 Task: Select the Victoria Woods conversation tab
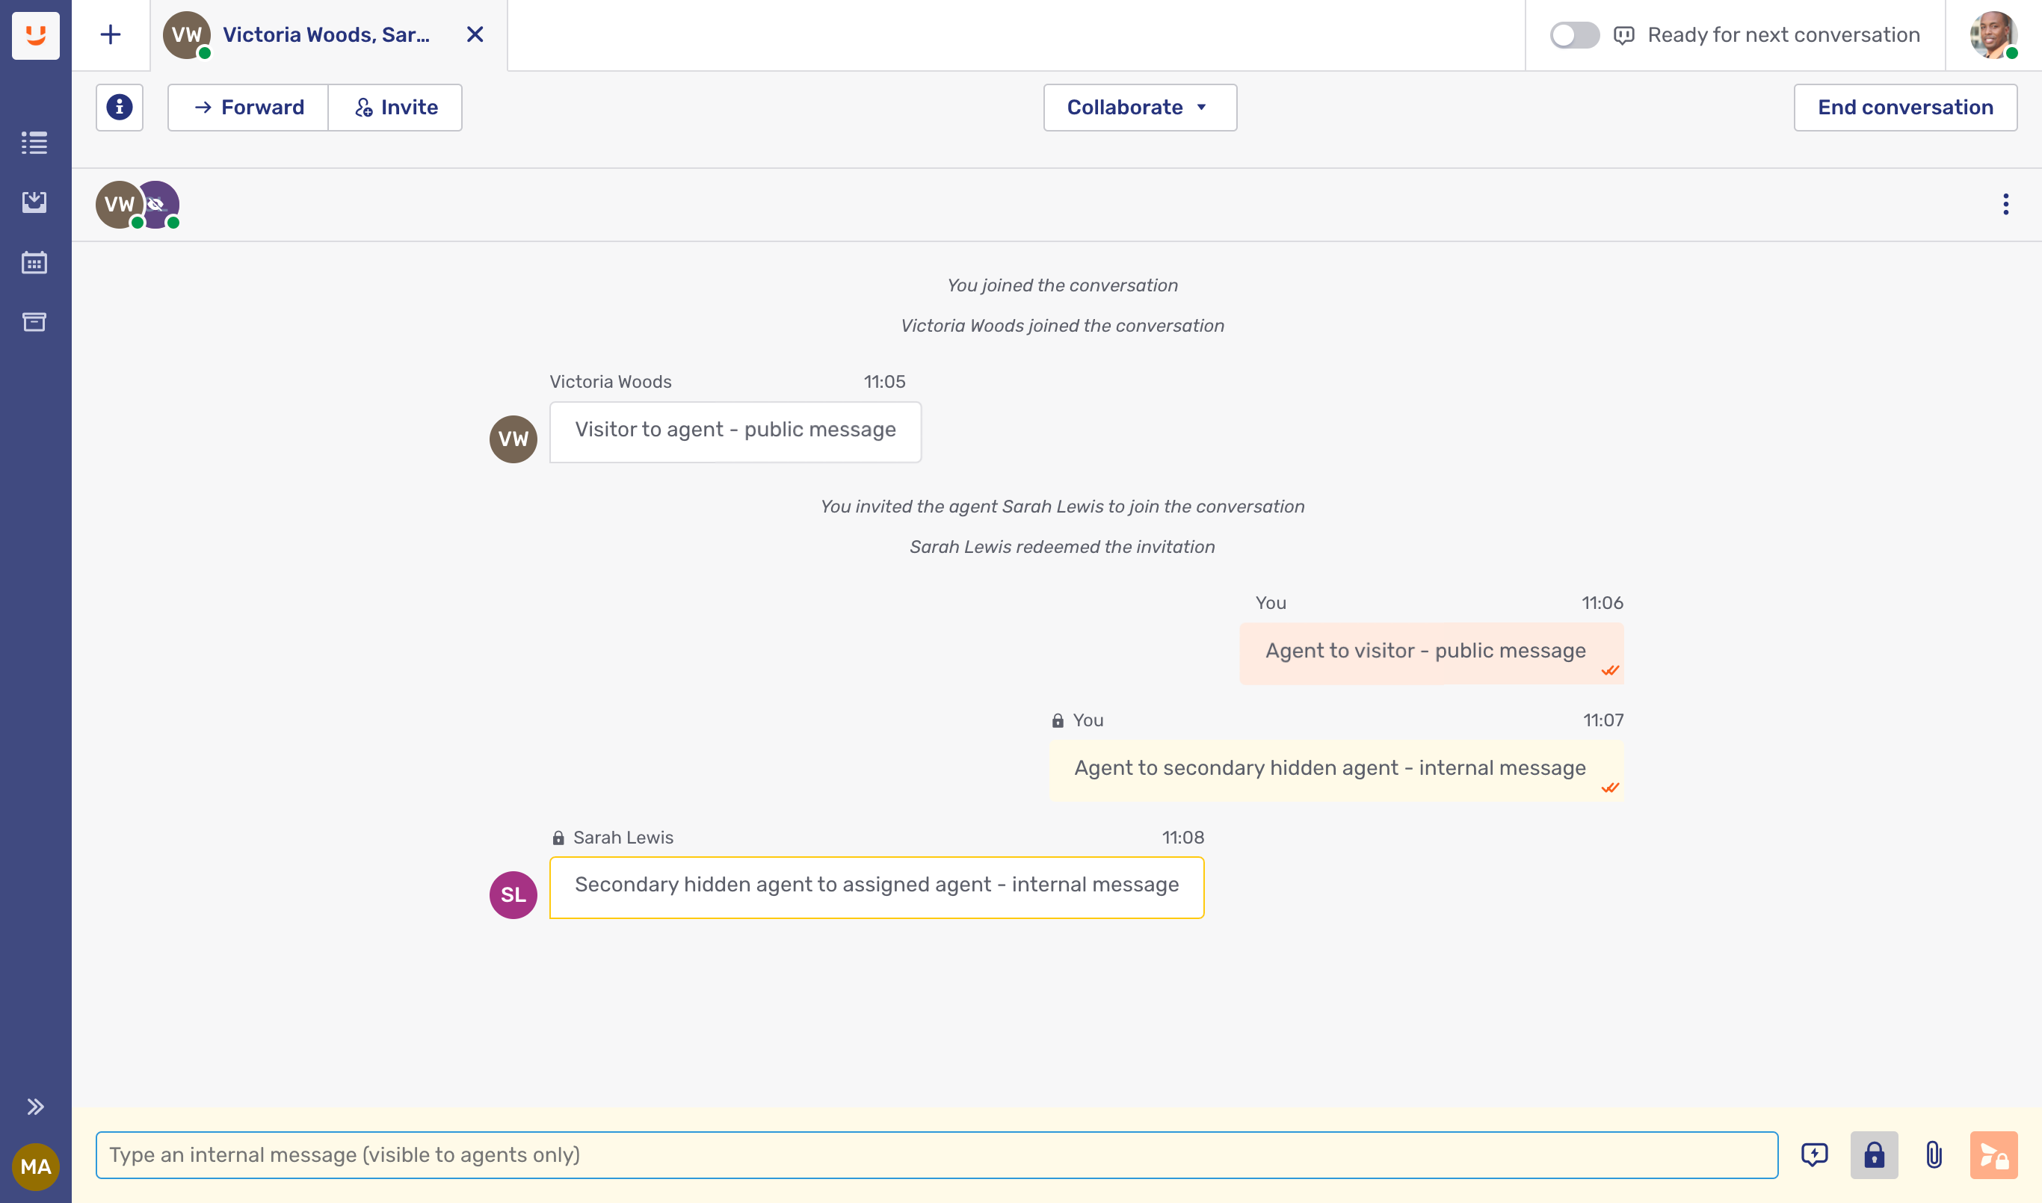[324, 35]
